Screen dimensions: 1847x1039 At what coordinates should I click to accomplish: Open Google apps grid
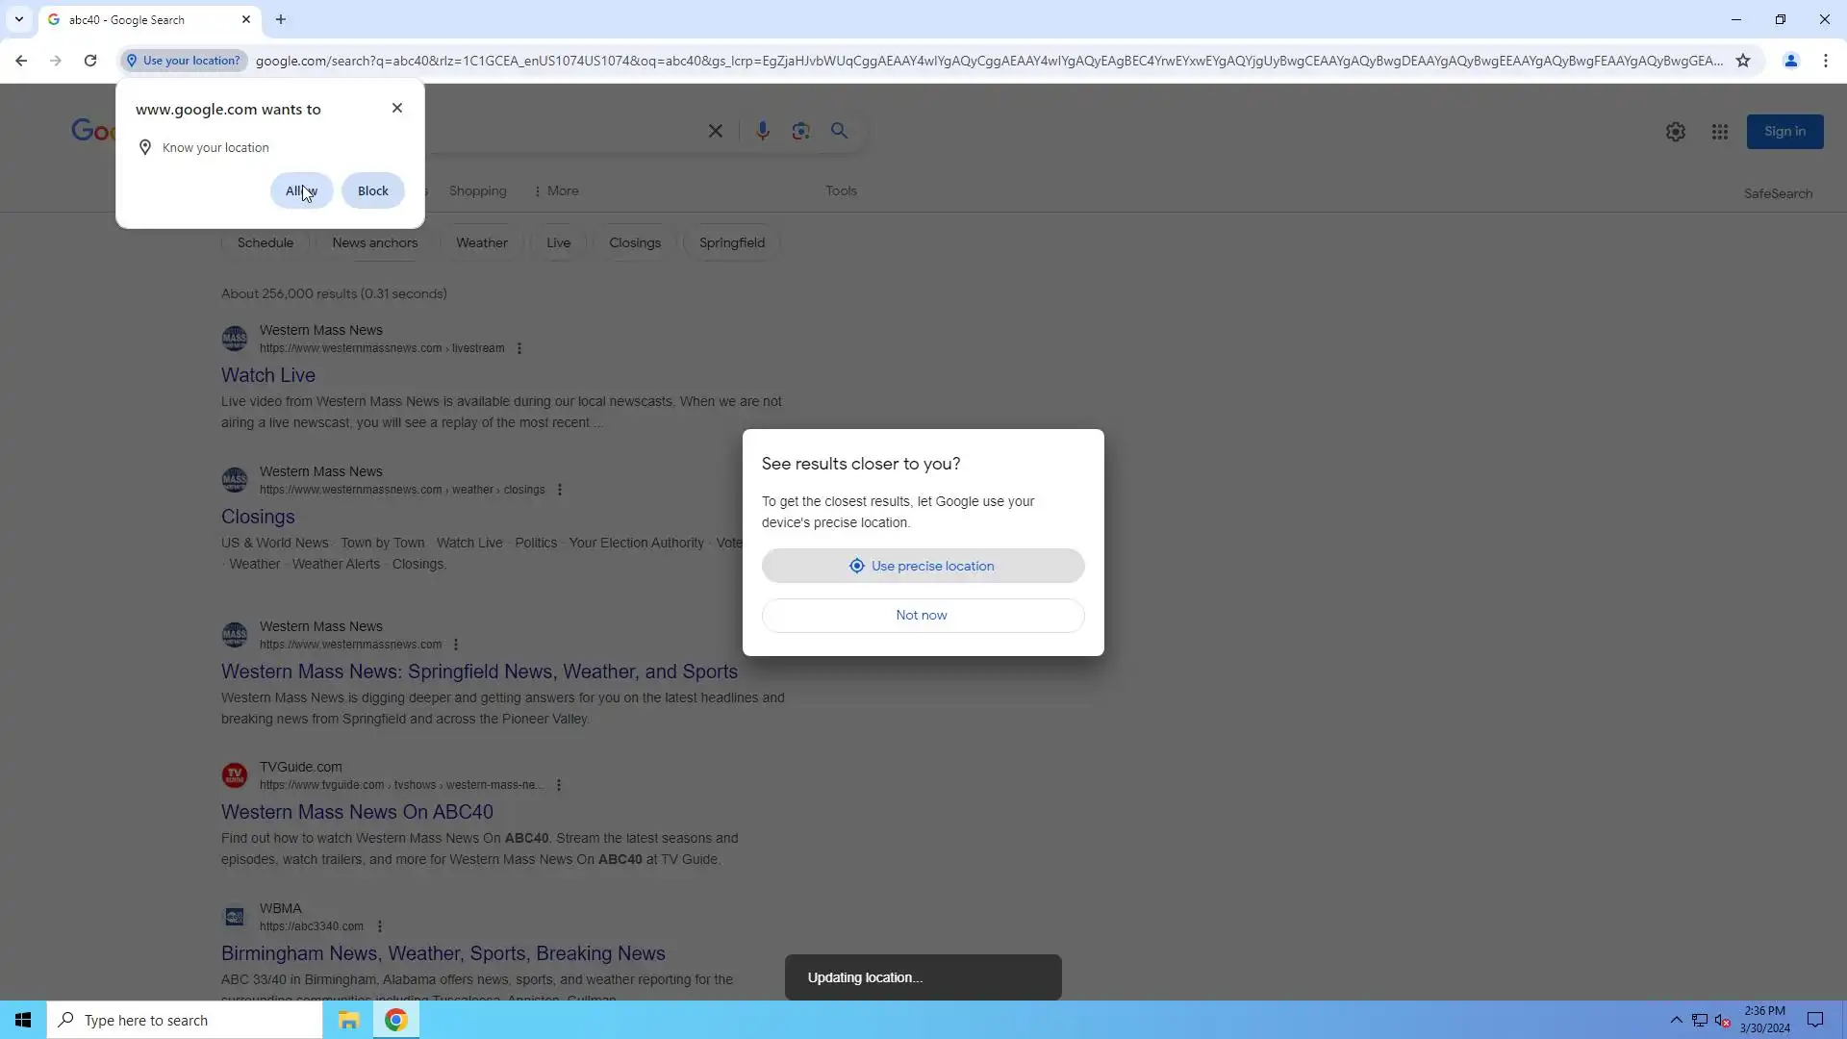[1719, 132]
